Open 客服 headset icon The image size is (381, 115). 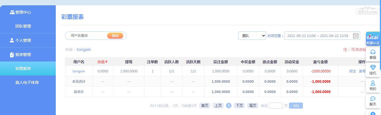point(373,52)
